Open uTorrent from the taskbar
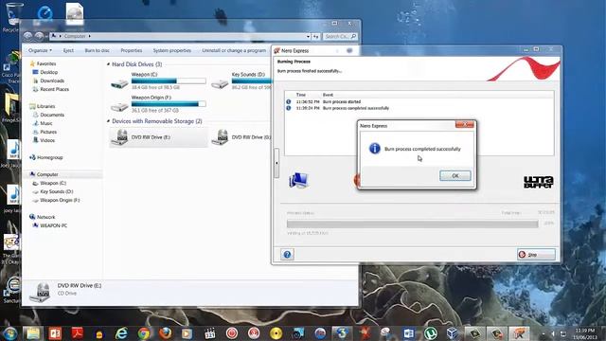606x341 pixels. (x=431, y=332)
